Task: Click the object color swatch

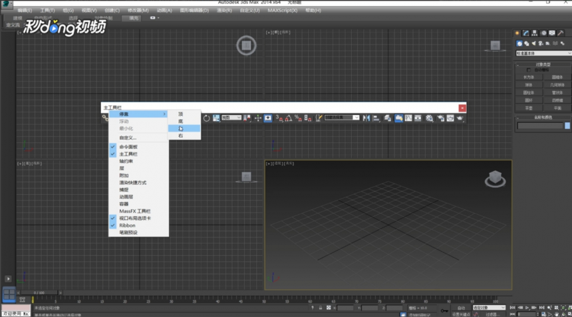Action: click(x=567, y=126)
